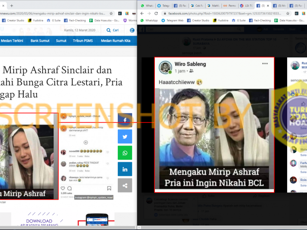Open new tab plus in left browser
This screenshot has height=230, width=307.
tap(12, 6)
